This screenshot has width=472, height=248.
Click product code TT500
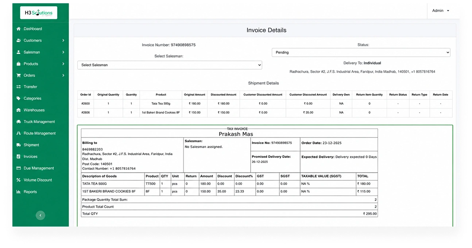click(x=152, y=184)
